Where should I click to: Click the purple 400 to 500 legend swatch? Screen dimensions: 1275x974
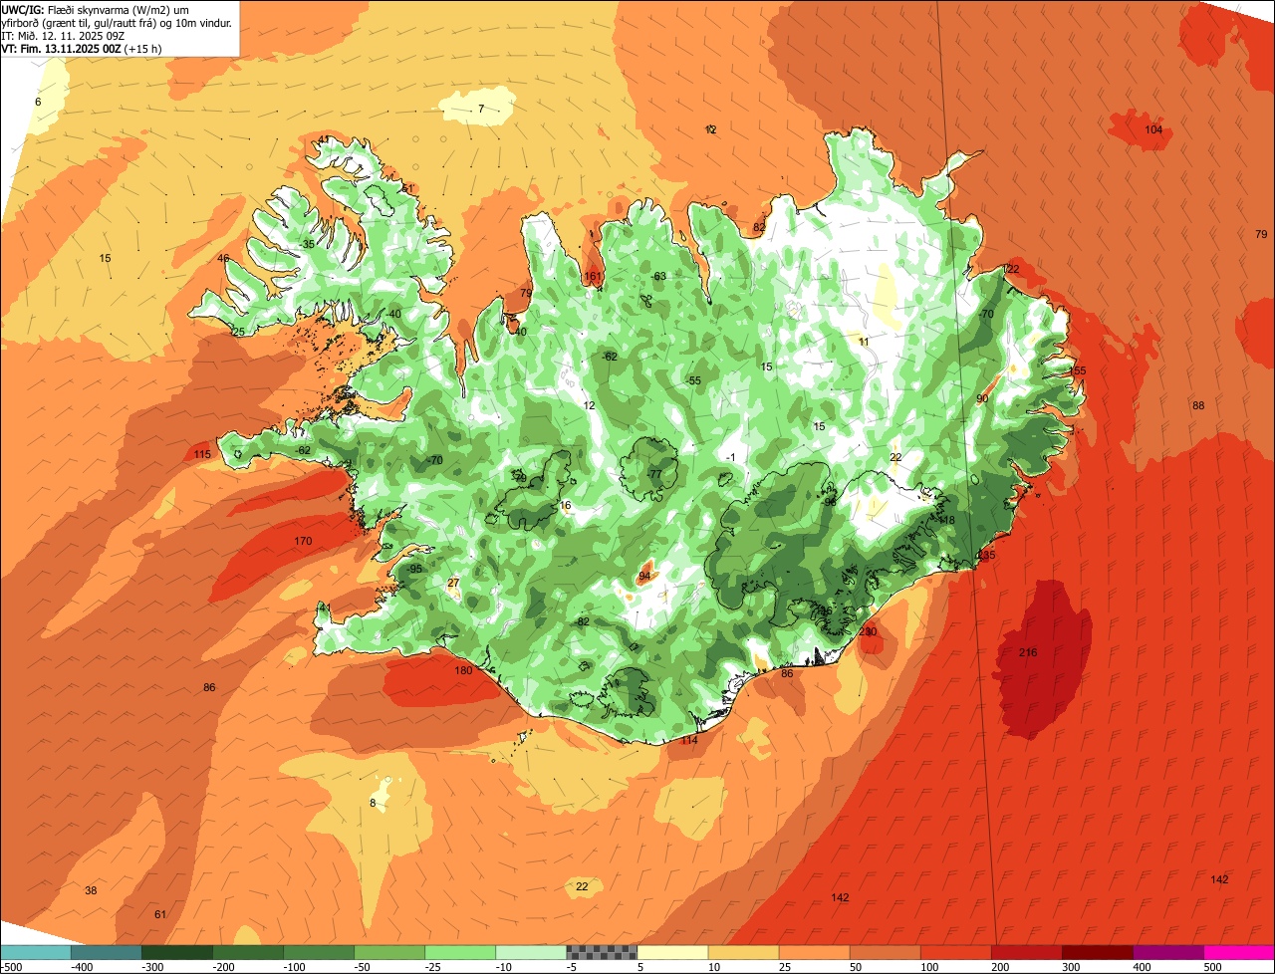[x=1166, y=952]
